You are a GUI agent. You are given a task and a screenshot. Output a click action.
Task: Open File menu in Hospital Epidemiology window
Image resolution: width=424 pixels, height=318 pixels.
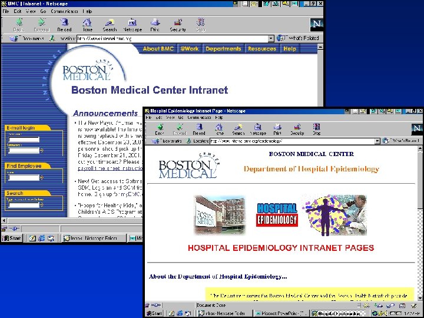(148, 118)
